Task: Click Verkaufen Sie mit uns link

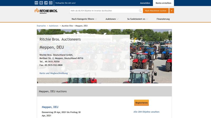Action: [65, 3]
